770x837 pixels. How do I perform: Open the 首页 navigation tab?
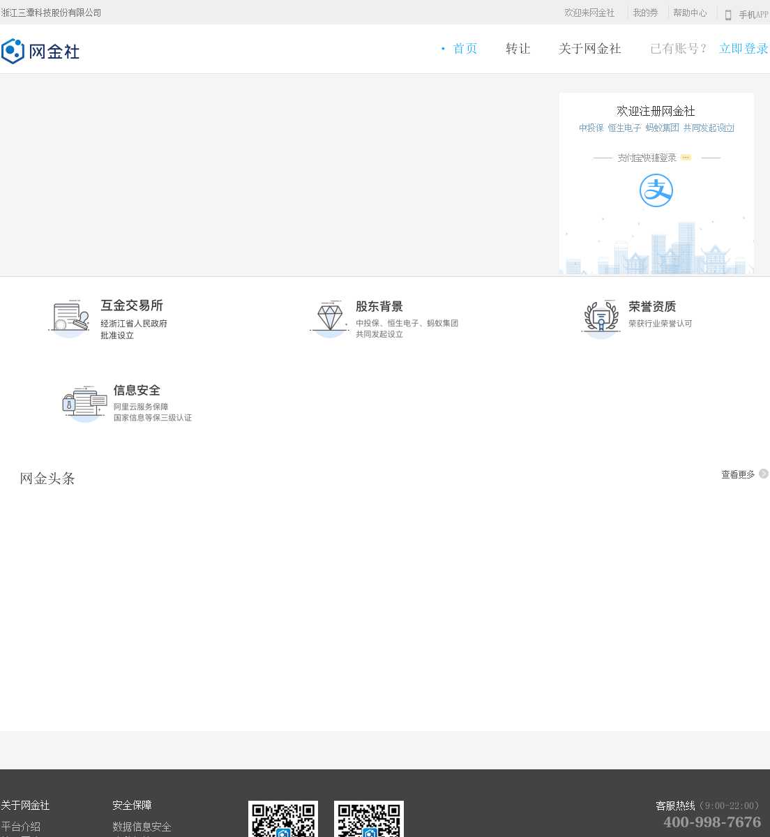(x=465, y=49)
